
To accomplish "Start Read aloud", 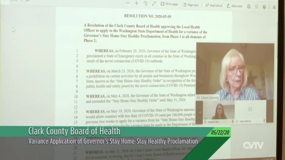I will (x=214, y=6).
